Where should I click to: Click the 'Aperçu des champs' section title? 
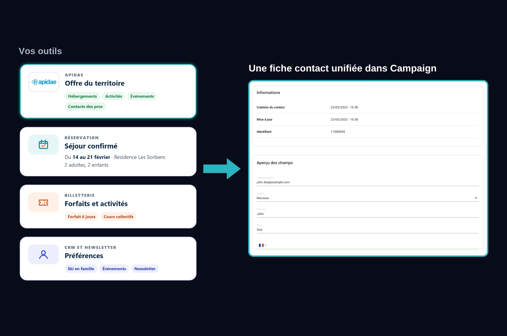click(x=275, y=163)
